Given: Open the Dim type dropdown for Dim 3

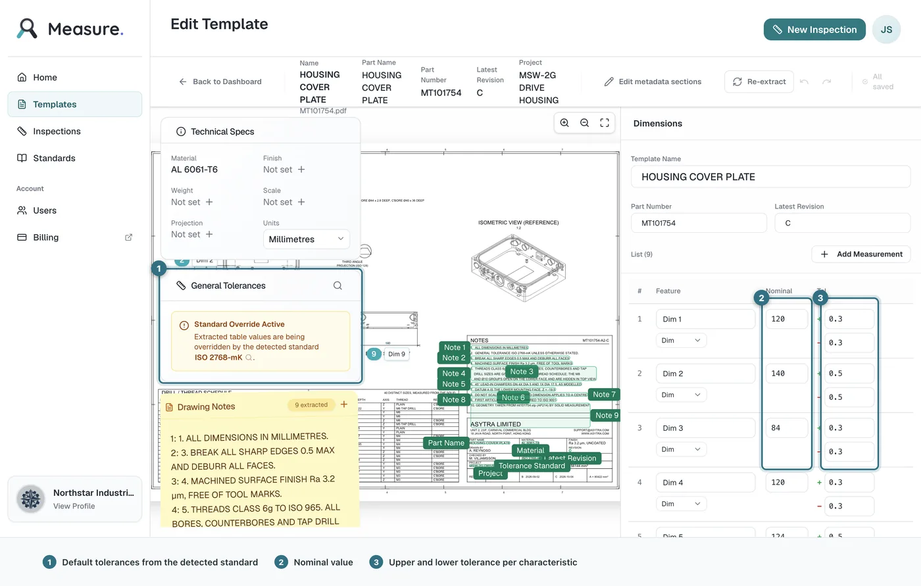Looking at the screenshot, I should (682, 449).
